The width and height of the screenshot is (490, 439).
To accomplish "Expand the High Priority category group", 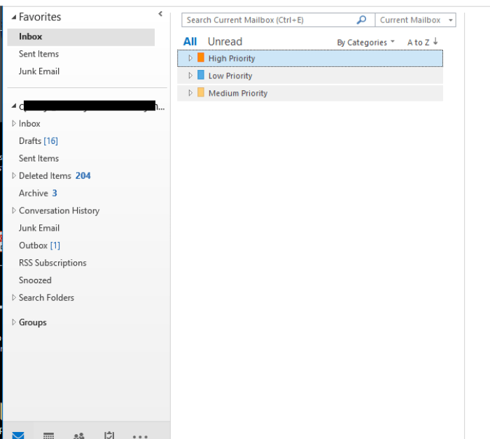I will [x=190, y=59].
